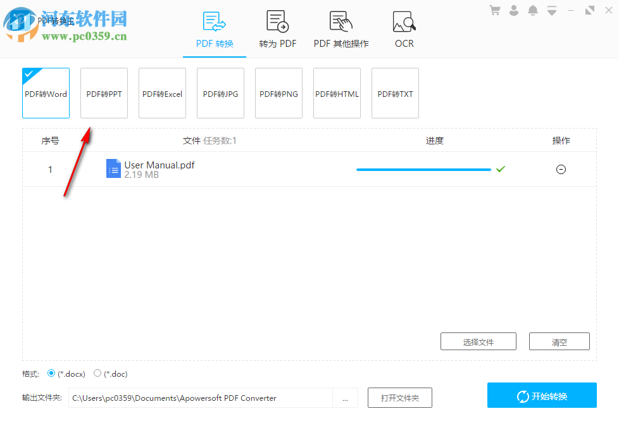Open the user account icon

click(513, 10)
